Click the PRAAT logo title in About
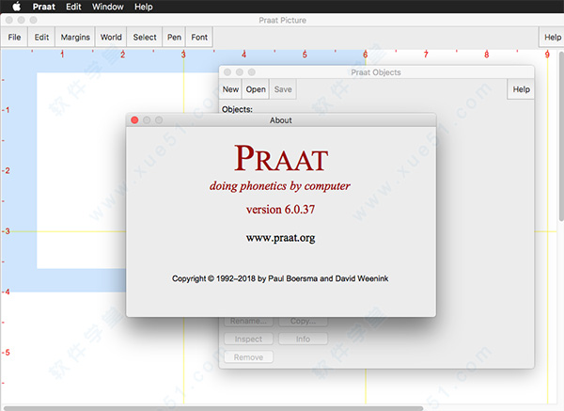The width and height of the screenshot is (564, 411). [281, 158]
